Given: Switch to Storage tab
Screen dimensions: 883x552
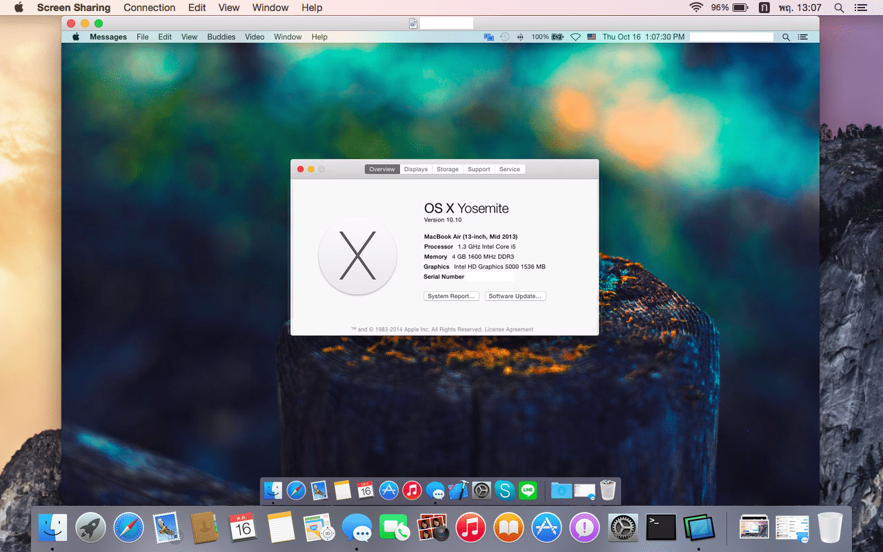Looking at the screenshot, I should 448,169.
